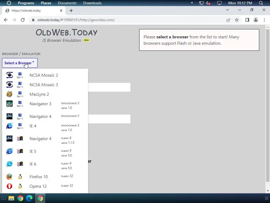Click Windows flag icon beside IE 6

pyautogui.click(x=20, y=164)
